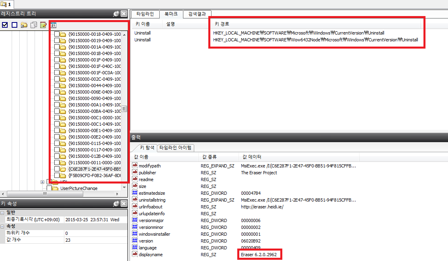This screenshot has height=261, width=448.
Task: Click folder icon of {90150000-0018-0409-100 key
Action: [x=63, y=34]
